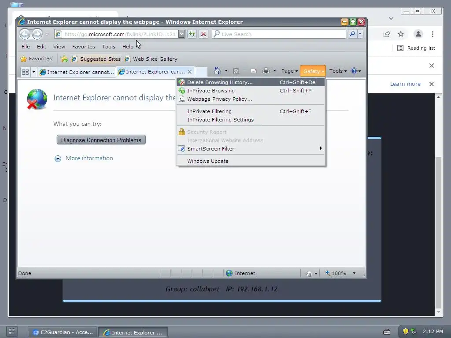Click the Quick Tabs grid icon

(25, 72)
